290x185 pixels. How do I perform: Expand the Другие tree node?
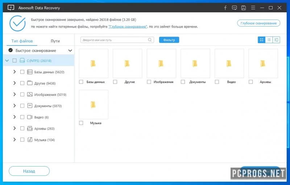pos(14,83)
